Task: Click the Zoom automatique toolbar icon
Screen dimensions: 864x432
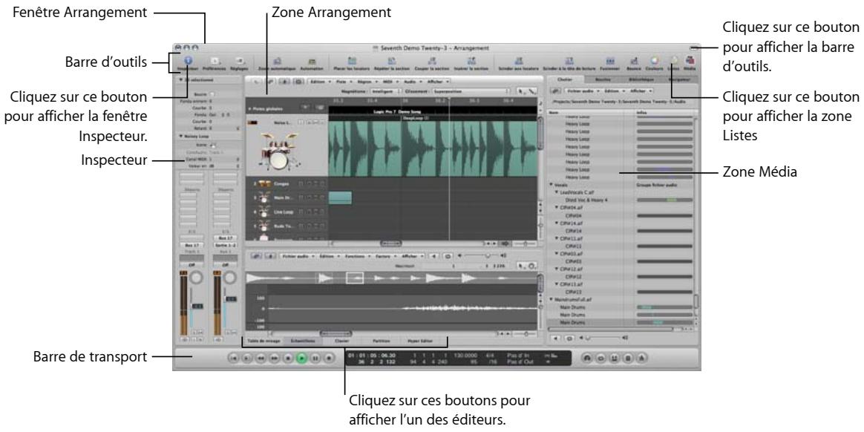Action: point(278,62)
